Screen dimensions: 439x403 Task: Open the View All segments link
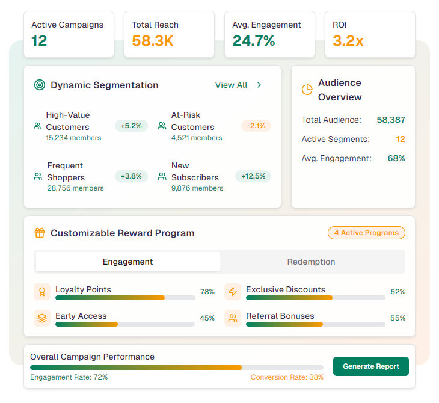point(232,85)
